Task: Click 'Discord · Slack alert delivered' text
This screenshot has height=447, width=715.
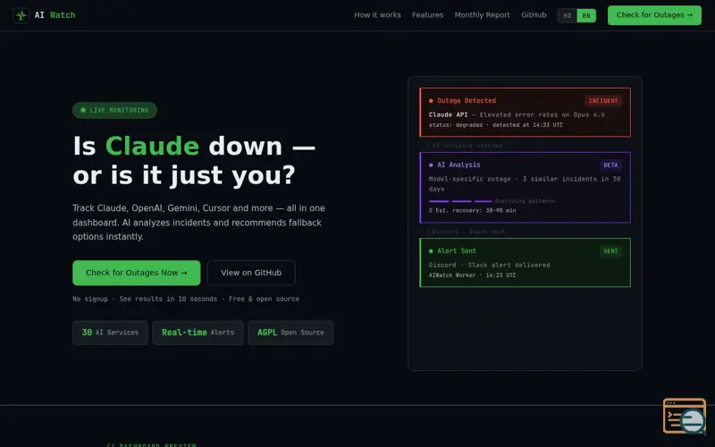Action: coord(489,265)
